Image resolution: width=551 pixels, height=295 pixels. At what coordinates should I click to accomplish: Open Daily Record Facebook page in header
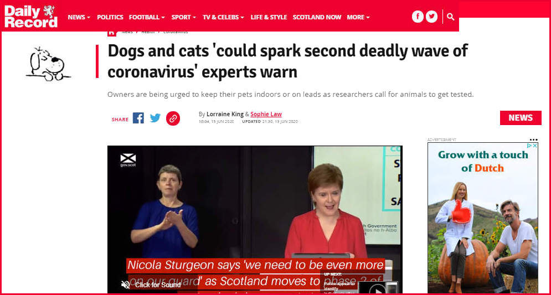coord(418,17)
